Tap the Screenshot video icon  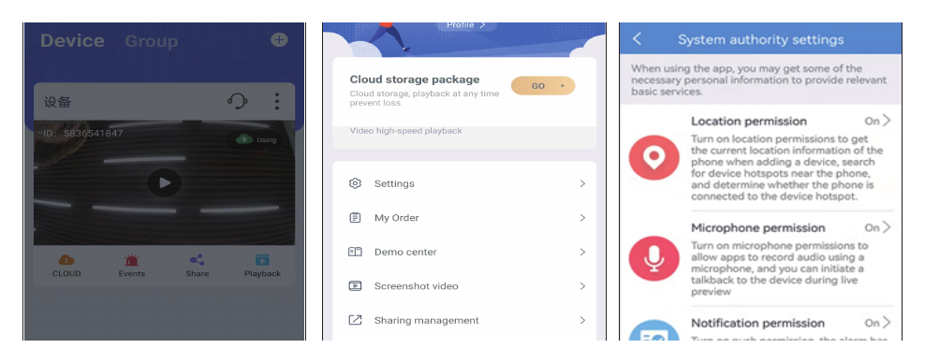[355, 285]
